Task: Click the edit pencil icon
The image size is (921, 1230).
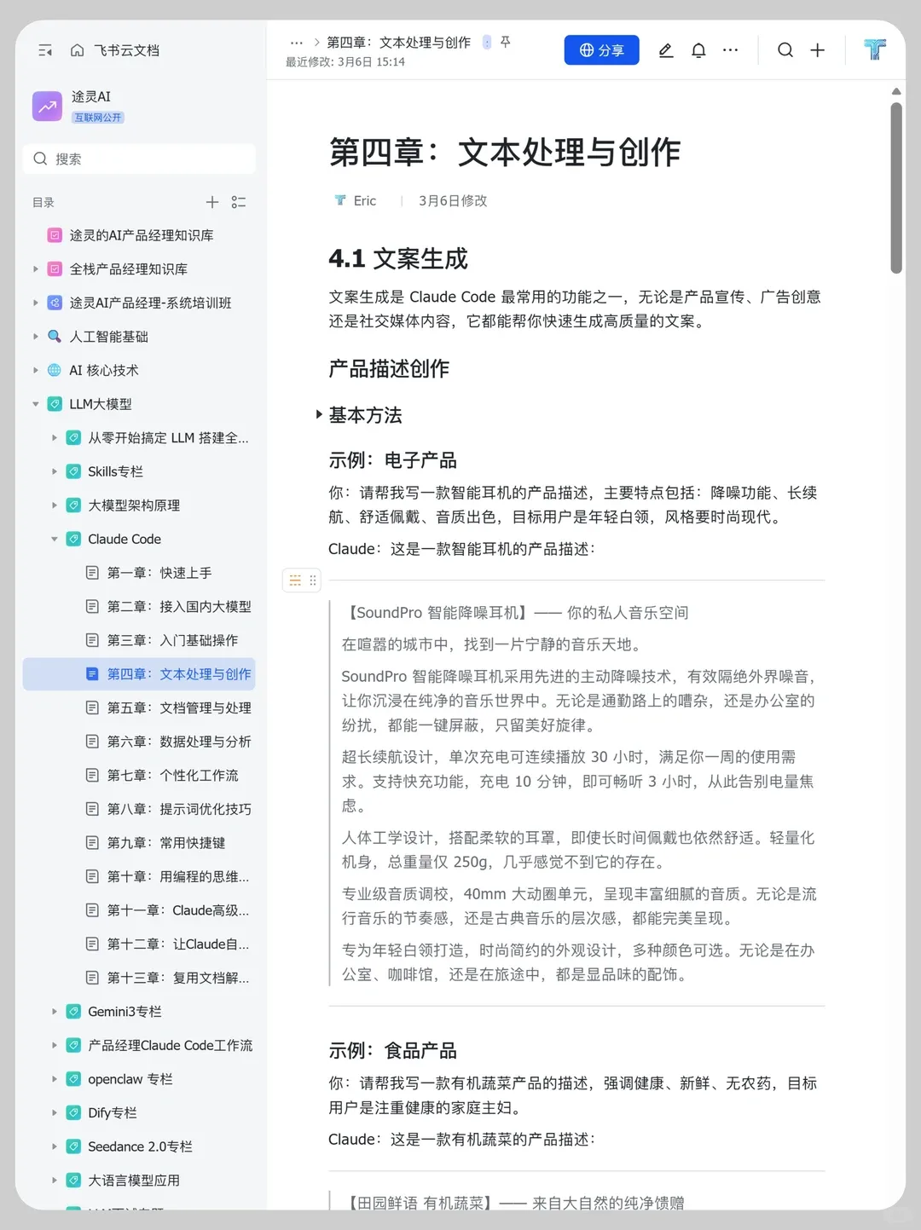Action: [x=666, y=50]
